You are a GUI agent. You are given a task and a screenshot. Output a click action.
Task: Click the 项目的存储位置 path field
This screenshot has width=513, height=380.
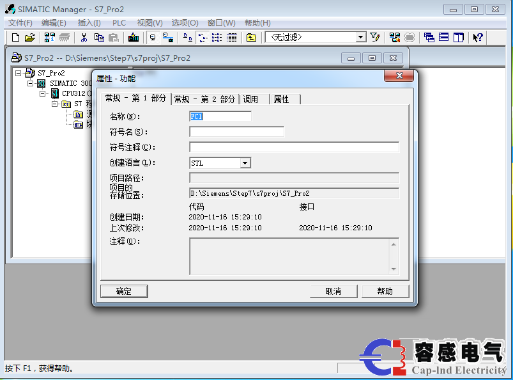[x=294, y=193]
